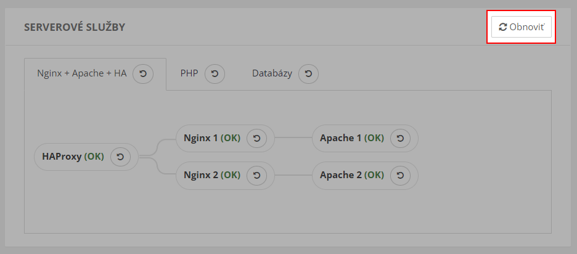Click restart icon next to Databázy tab
Viewport: 577px width, 254px height.
308,74
